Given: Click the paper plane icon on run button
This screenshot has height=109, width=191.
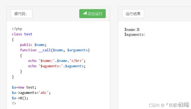Looking at the screenshot, I should click(x=85, y=13).
